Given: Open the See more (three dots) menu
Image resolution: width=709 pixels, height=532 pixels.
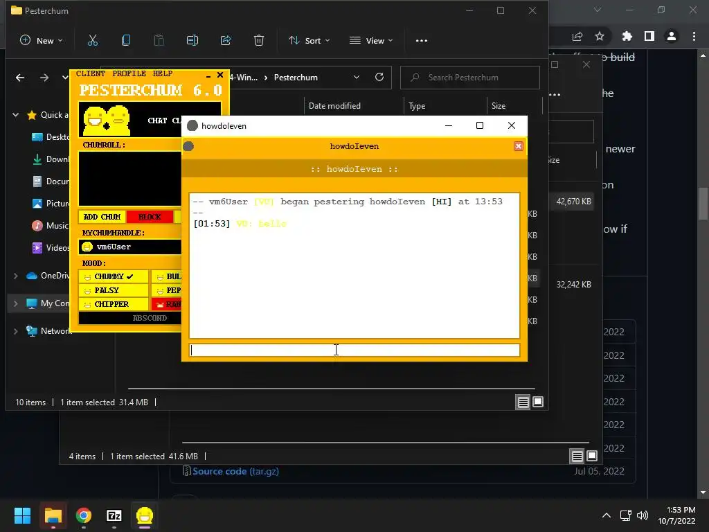Looking at the screenshot, I should (x=422, y=40).
